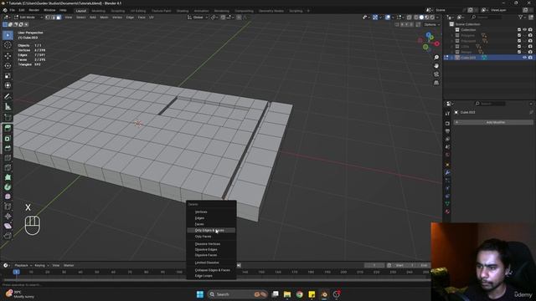Select the Shrink/Fatten tool
The image size is (536, 301).
[8, 216]
